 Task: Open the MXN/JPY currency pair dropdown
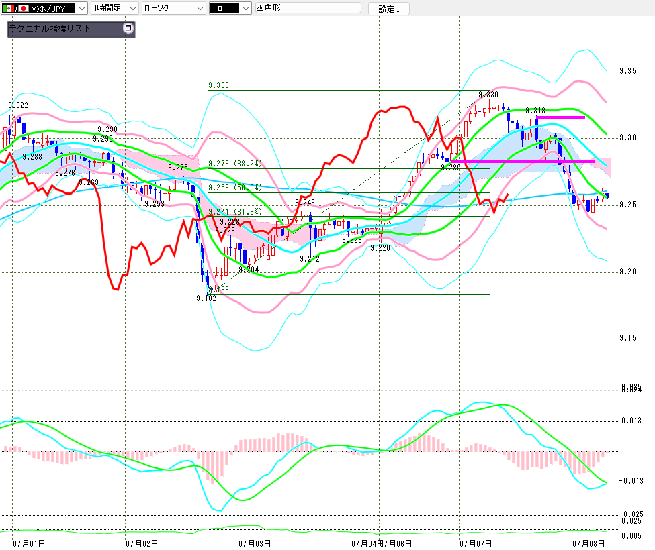pyautogui.click(x=82, y=8)
